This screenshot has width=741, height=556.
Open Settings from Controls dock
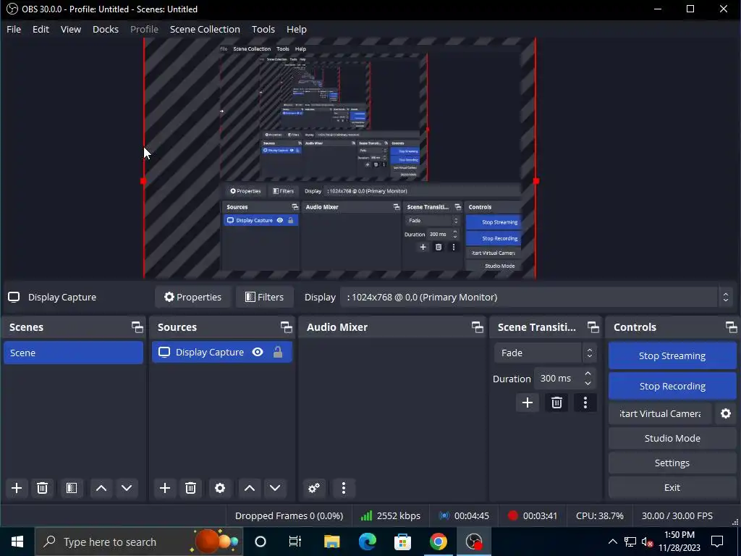[672, 463]
